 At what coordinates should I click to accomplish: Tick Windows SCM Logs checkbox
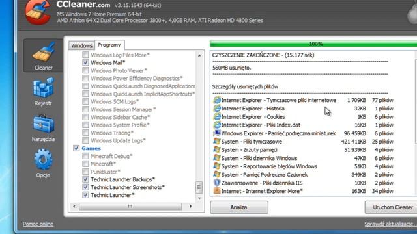coord(85,101)
